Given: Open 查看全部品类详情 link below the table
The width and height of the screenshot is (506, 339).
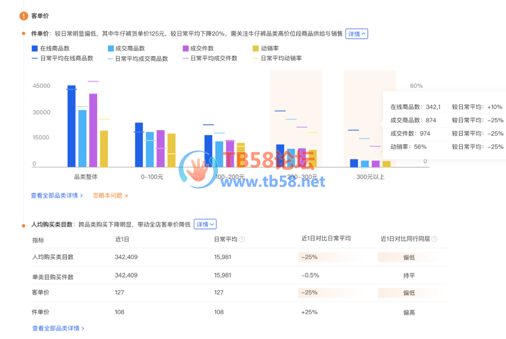Looking at the screenshot, I should click(x=58, y=328).
